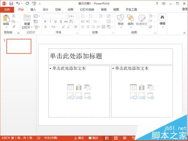Screen dimensions: 188x141
Task: Switch to Slide Sorter view
Action: (x=116, y=138)
